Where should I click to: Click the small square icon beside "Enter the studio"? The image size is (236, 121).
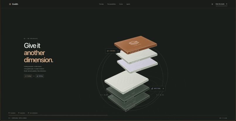212,4
